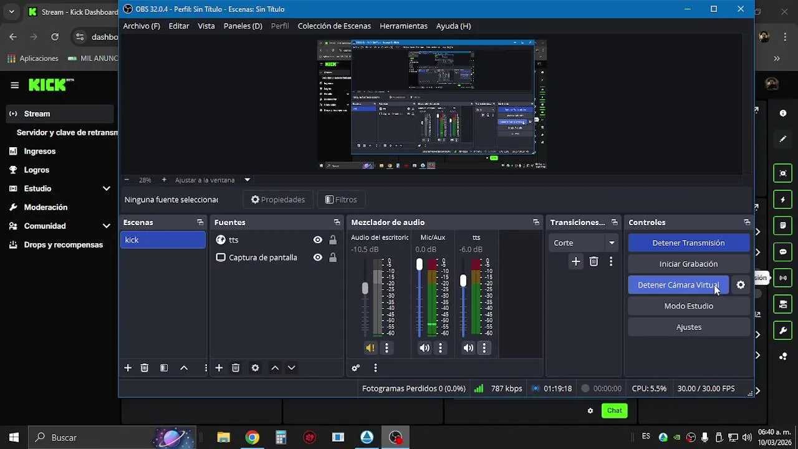Add a transition with the plus icon
Screen dimensions: 798x449
[576, 262]
